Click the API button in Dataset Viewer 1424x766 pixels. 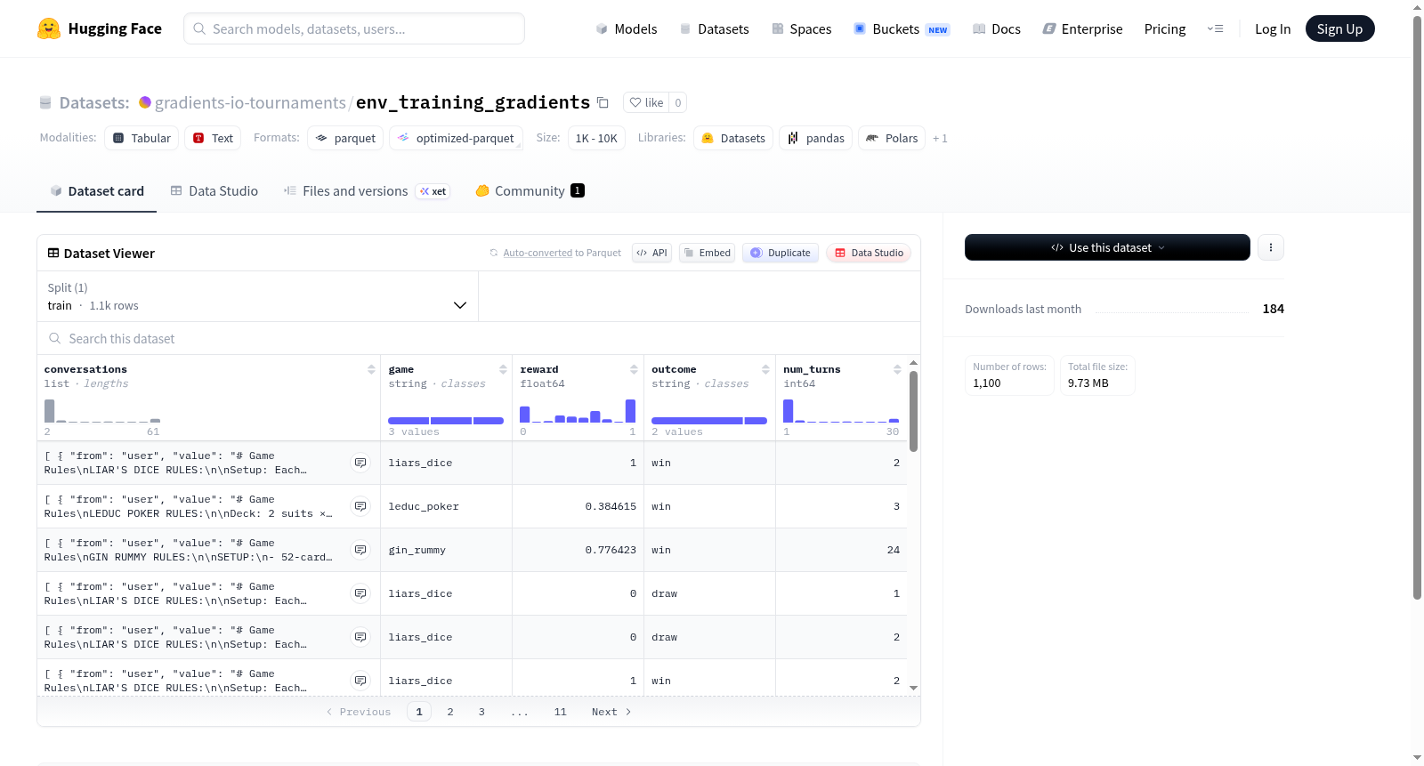click(651, 253)
